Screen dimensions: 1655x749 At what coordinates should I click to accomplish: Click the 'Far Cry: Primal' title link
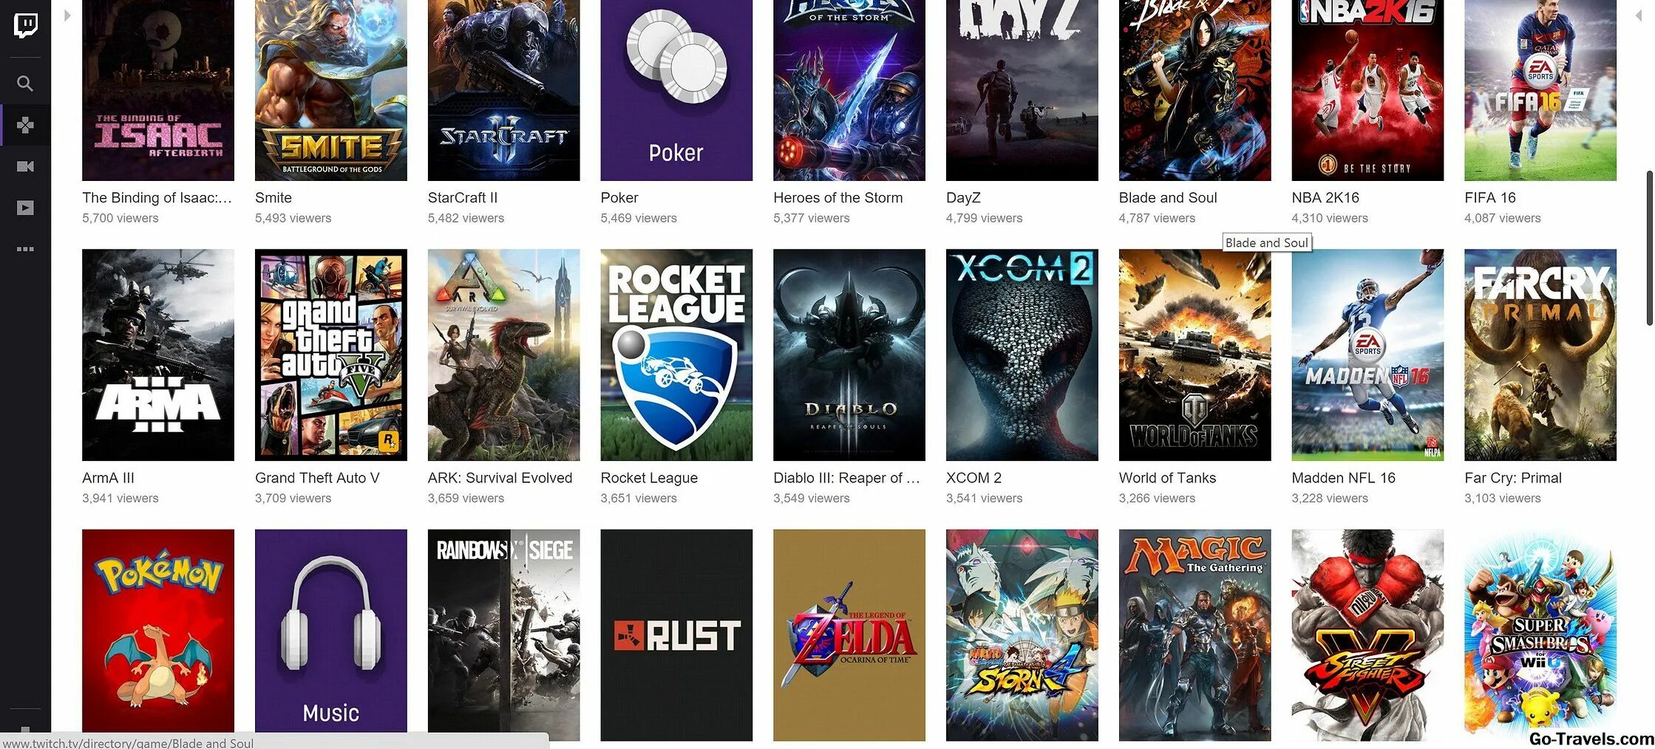1513,478
